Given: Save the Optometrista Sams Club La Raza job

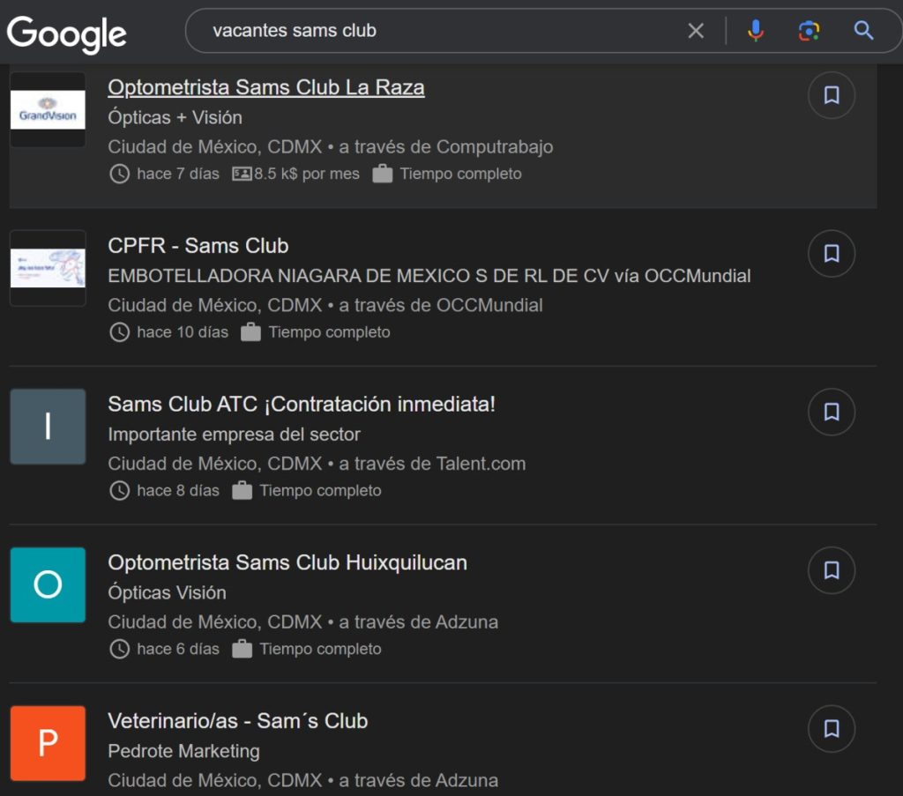Looking at the screenshot, I should 832,95.
